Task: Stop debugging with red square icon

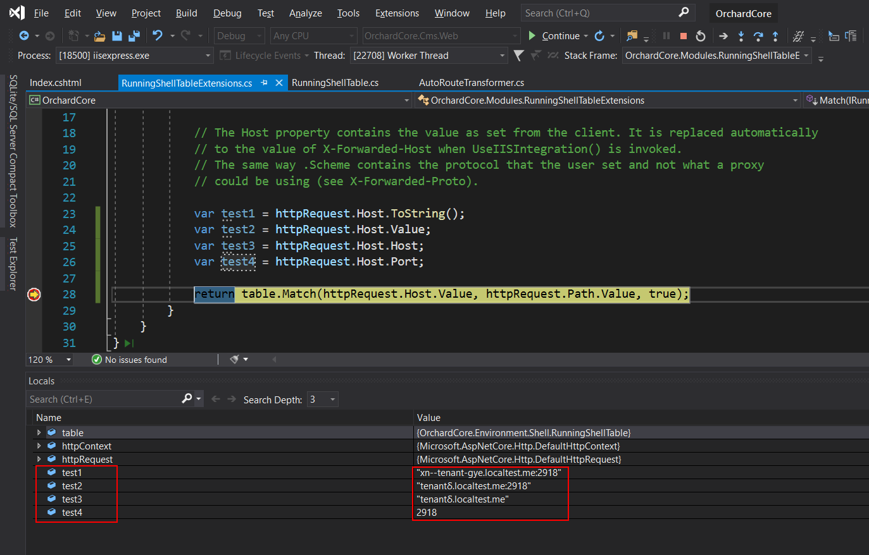Action: 683,36
